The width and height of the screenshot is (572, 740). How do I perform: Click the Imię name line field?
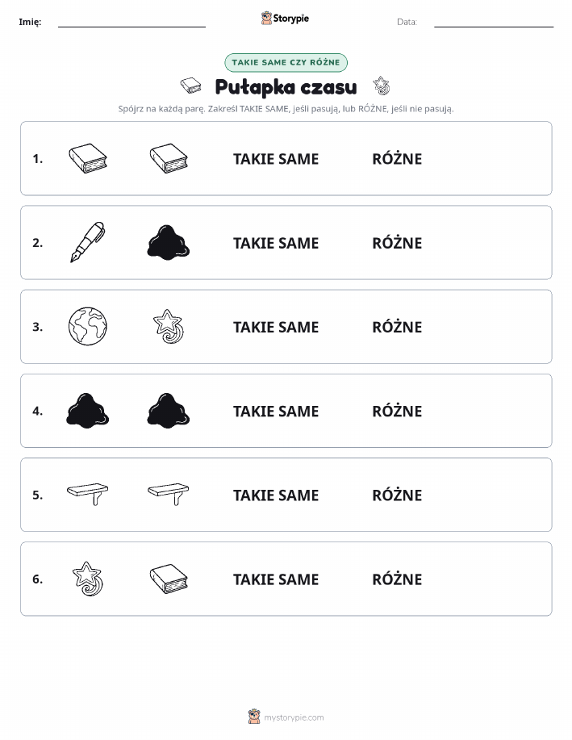click(132, 22)
